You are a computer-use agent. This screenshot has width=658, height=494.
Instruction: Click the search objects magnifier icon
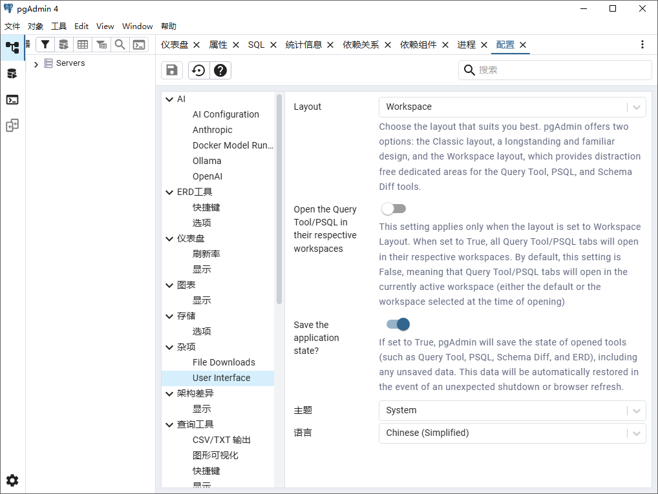click(x=120, y=45)
